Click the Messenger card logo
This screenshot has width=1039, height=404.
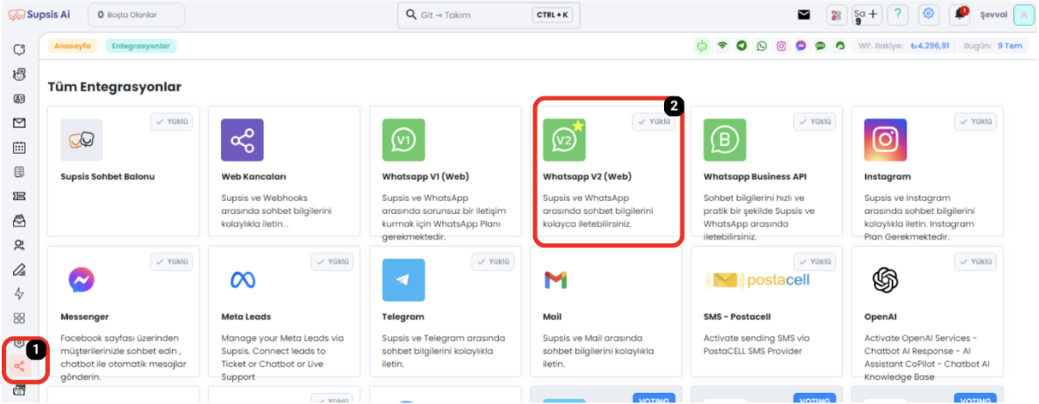tap(82, 280)
